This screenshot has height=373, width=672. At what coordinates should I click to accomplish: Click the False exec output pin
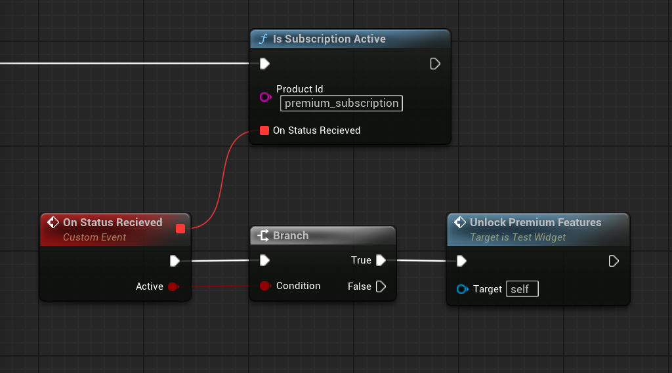381,286
